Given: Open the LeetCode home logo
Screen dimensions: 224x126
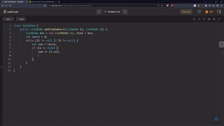Looking at the screenshot, I should 11,12.
